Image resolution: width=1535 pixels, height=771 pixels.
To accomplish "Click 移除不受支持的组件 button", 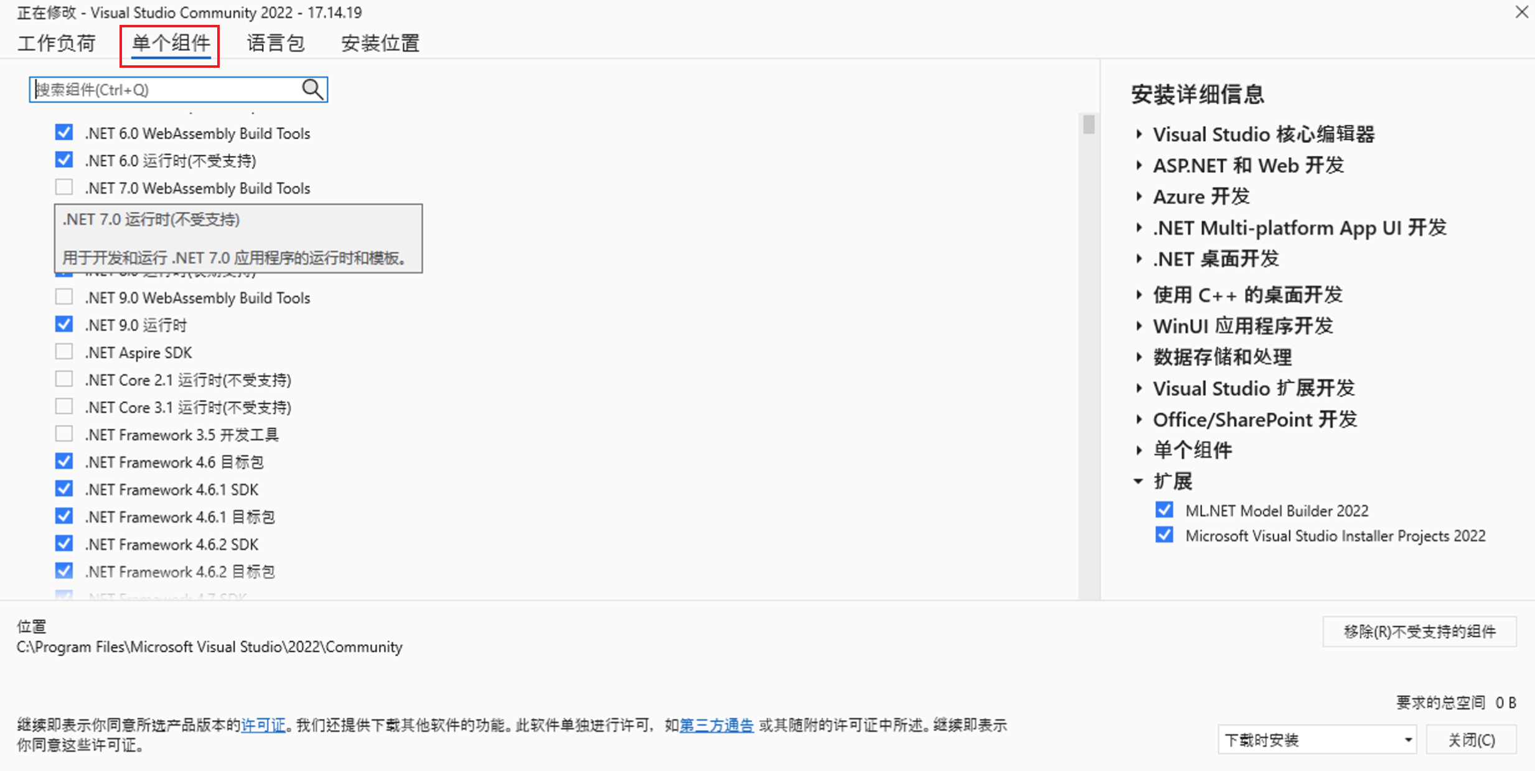I will click(1419, 632).
